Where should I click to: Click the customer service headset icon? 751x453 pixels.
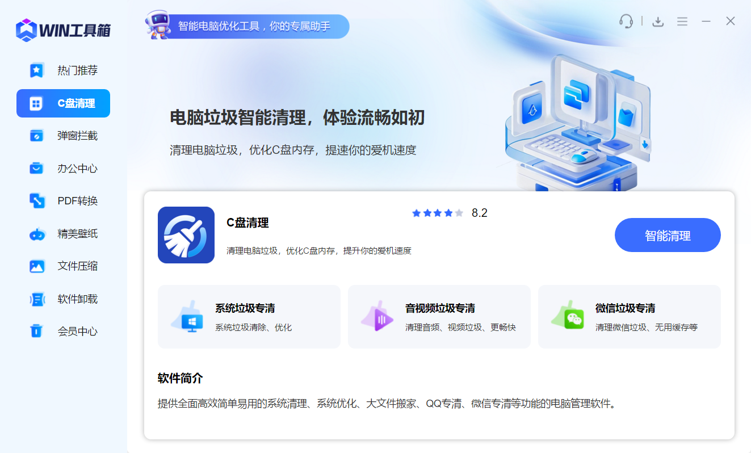(626, 22)
